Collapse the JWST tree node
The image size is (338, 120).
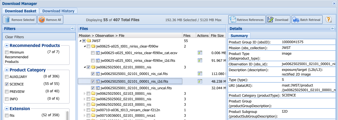[80, 41]
